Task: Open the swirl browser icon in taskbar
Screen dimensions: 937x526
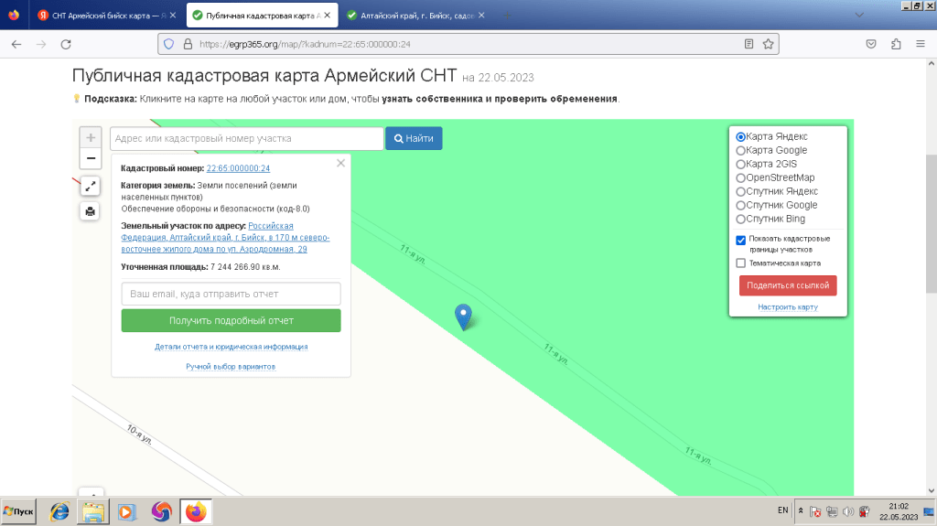Action: pyautogui.click(x=161, y=511)
